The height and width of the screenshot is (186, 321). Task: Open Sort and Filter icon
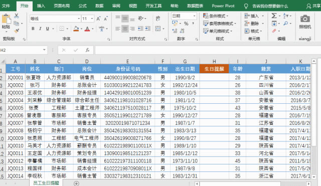click(x=285, y=16)
